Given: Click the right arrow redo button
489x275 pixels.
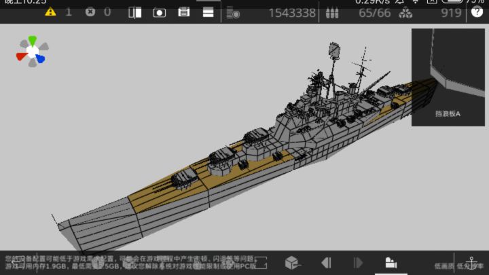Looking at the screenshot, I should click(x=358, y=263).
